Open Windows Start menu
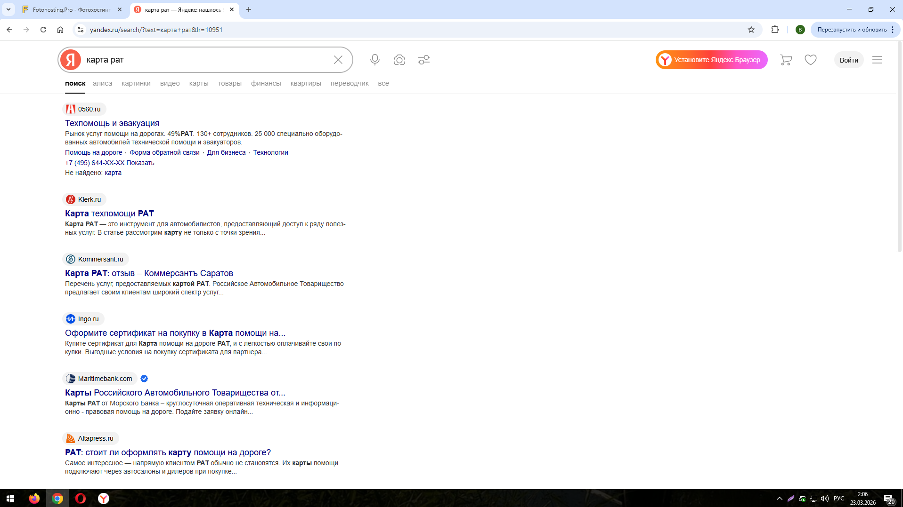 pos(10,499)
